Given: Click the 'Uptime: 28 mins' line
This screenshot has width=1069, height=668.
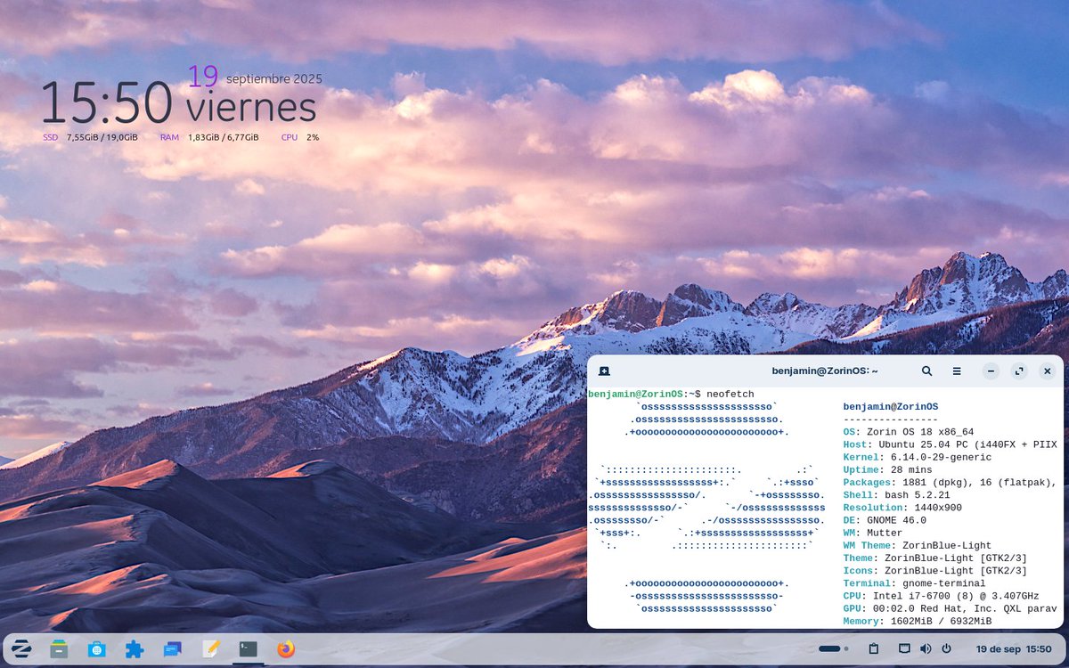Looking at the screenshot, I should pos(887,469).
